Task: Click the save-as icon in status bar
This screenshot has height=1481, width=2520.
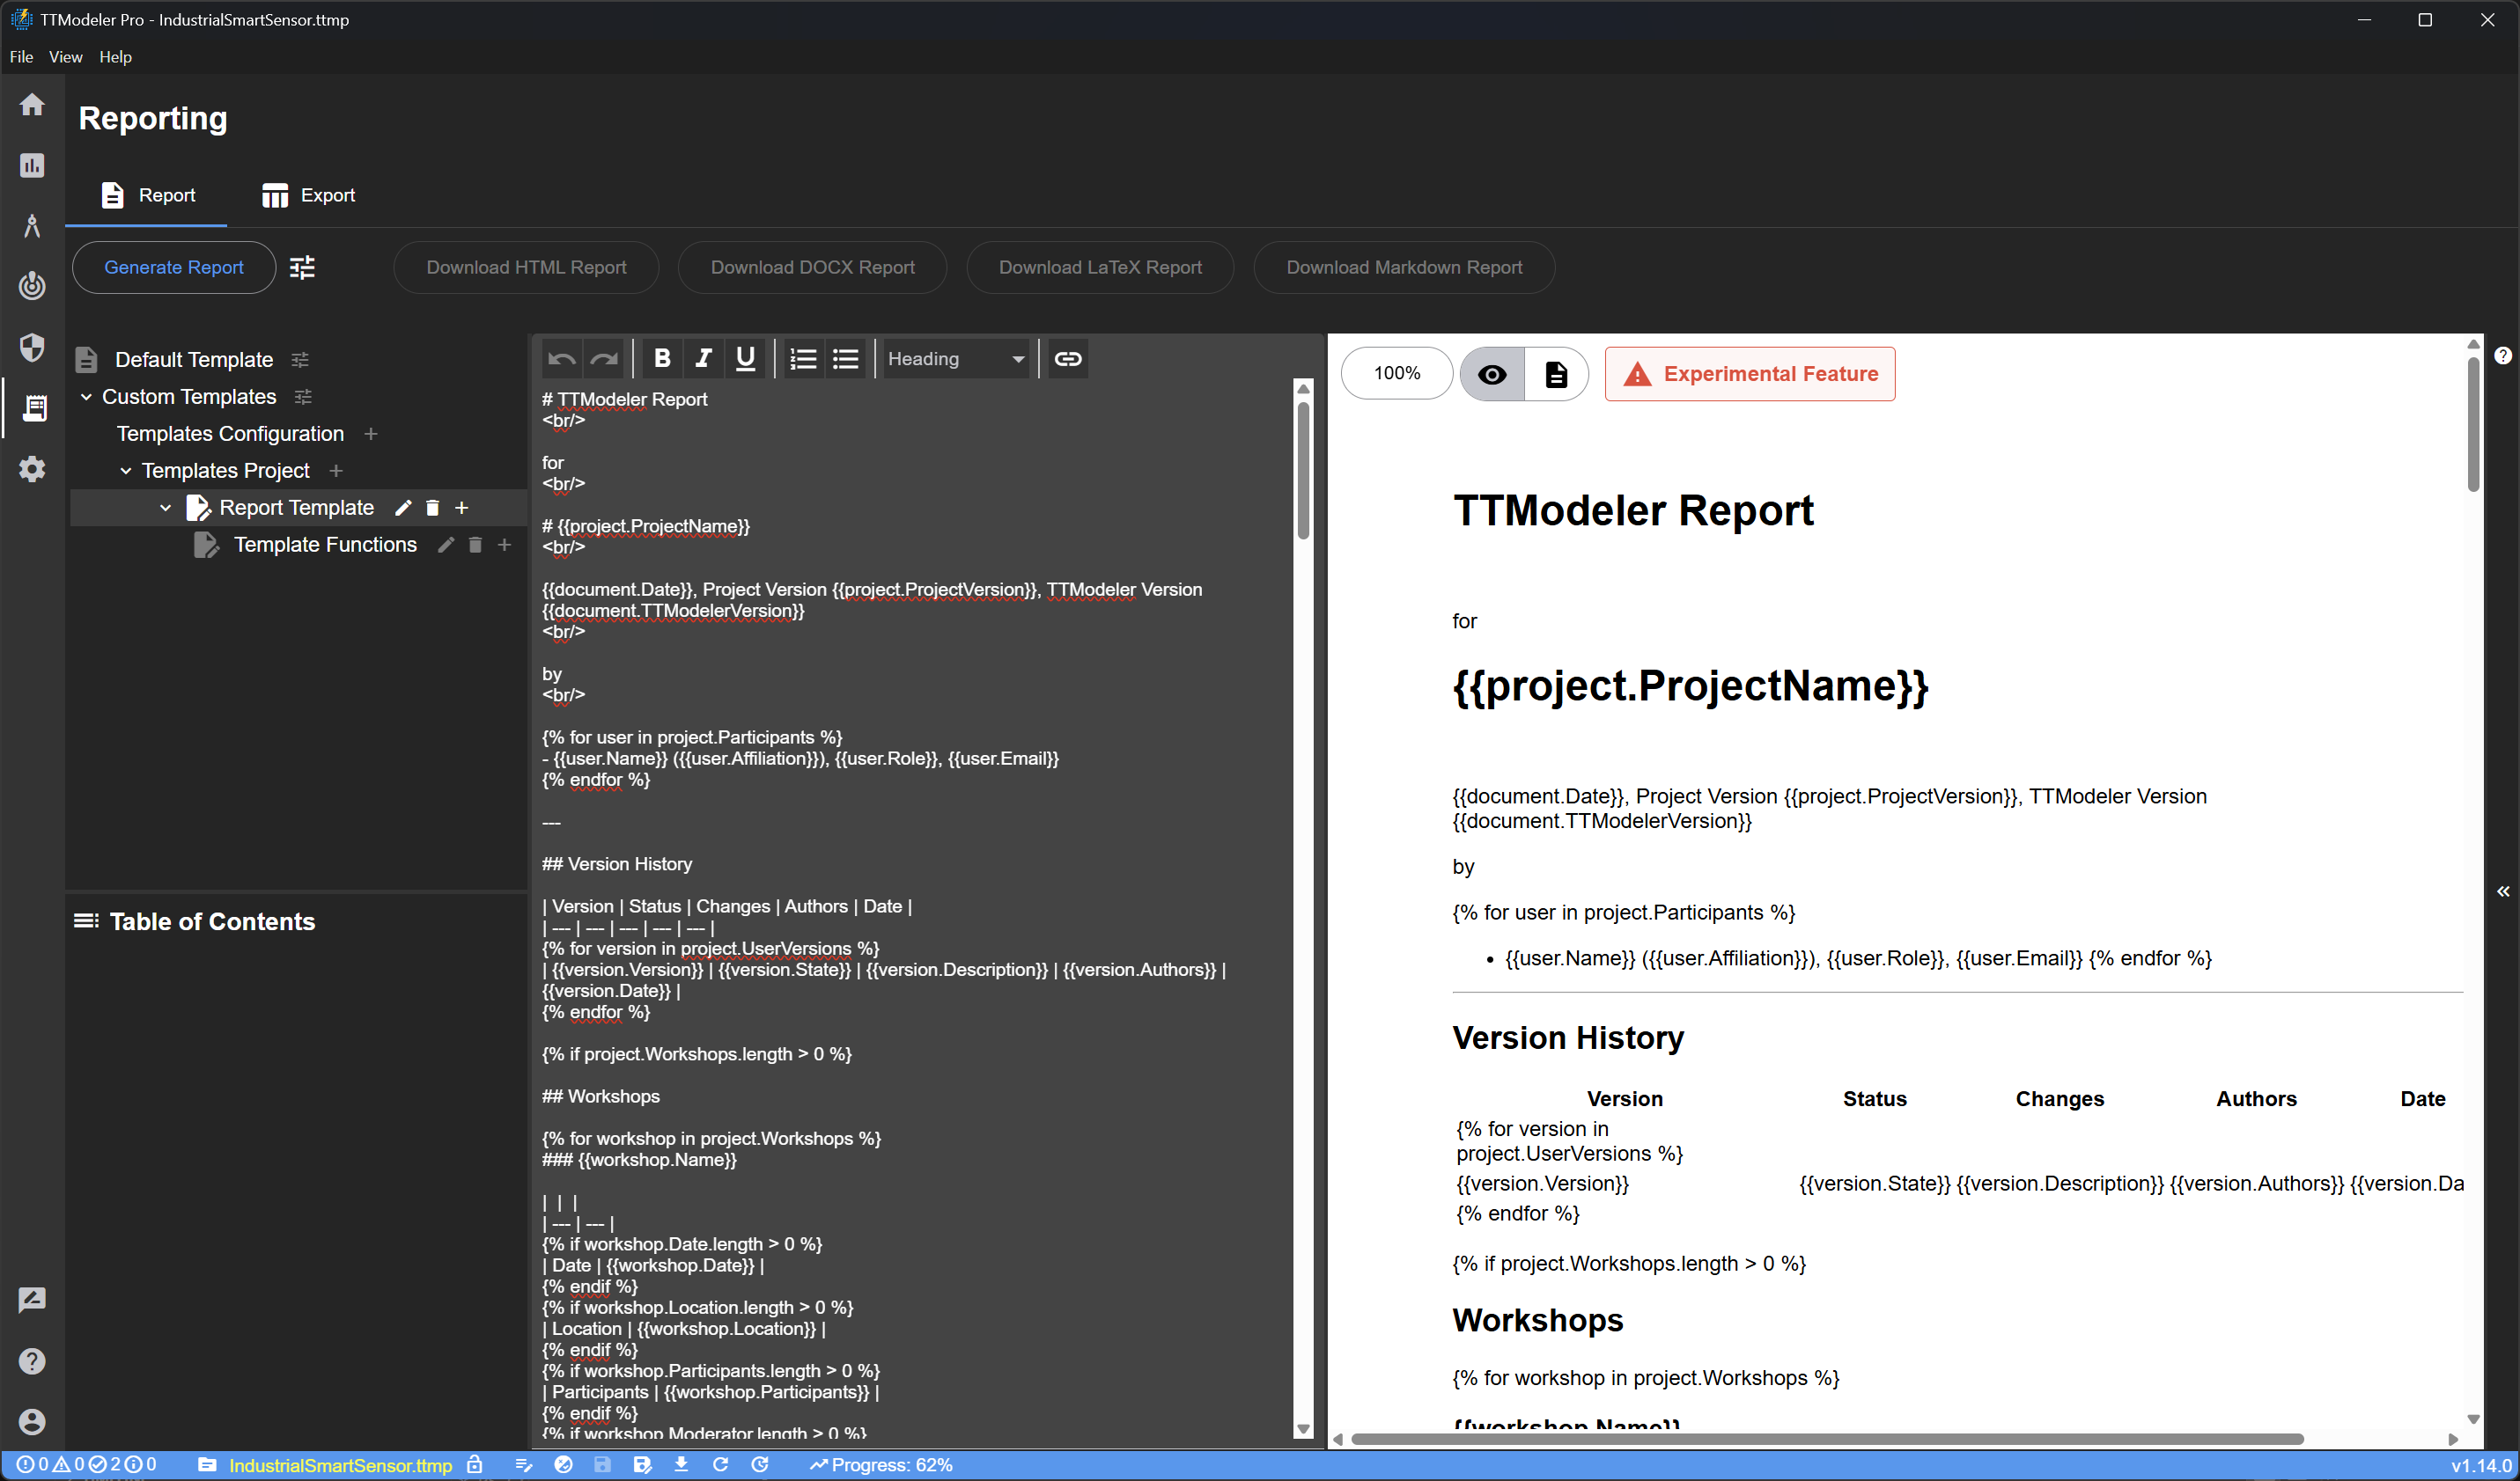Action: pos(642,1464)
